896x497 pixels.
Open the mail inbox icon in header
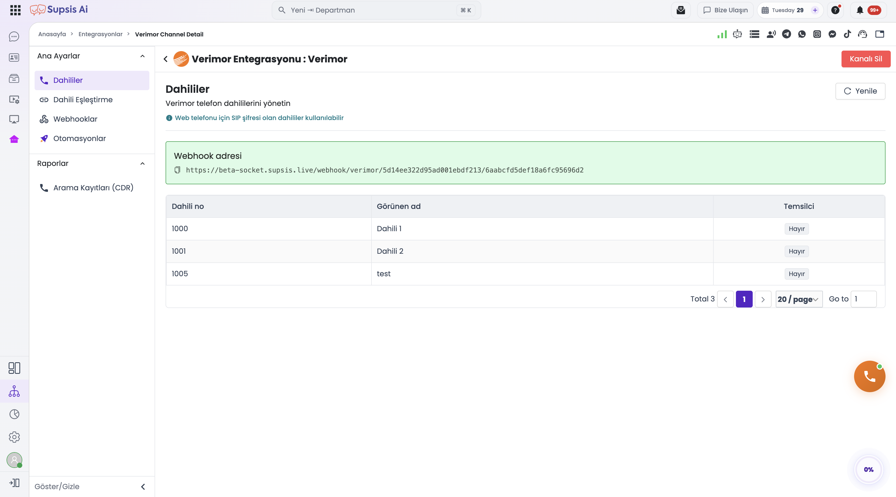coord(681,10)
